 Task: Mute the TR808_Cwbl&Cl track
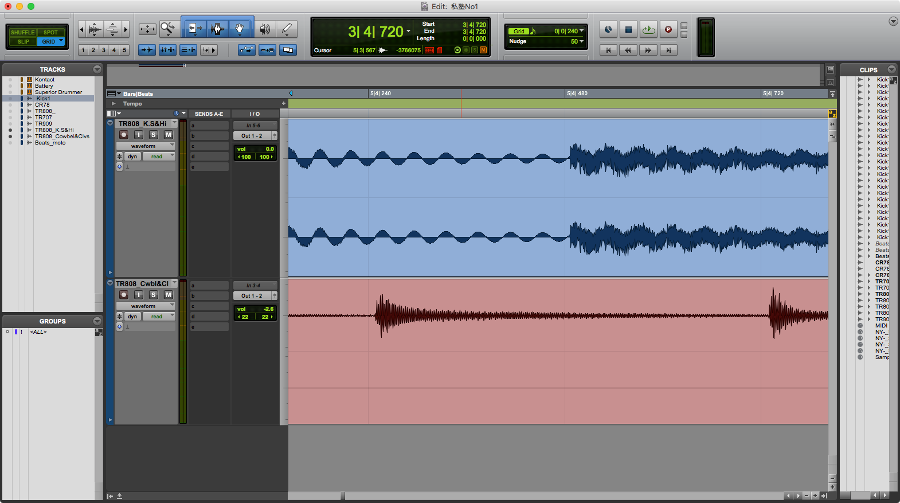[x=168, y=295]
